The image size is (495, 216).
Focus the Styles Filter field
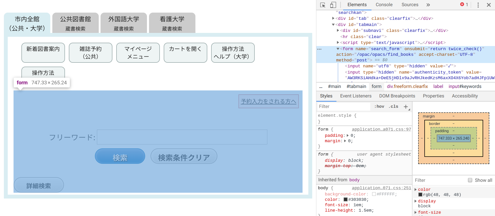[344, 106]
